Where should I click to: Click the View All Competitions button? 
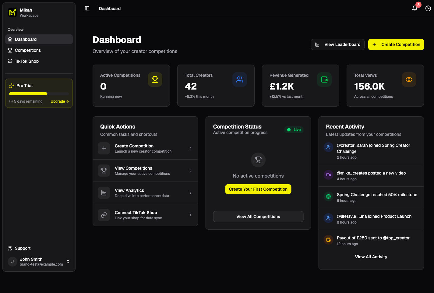tap(258, 217)
